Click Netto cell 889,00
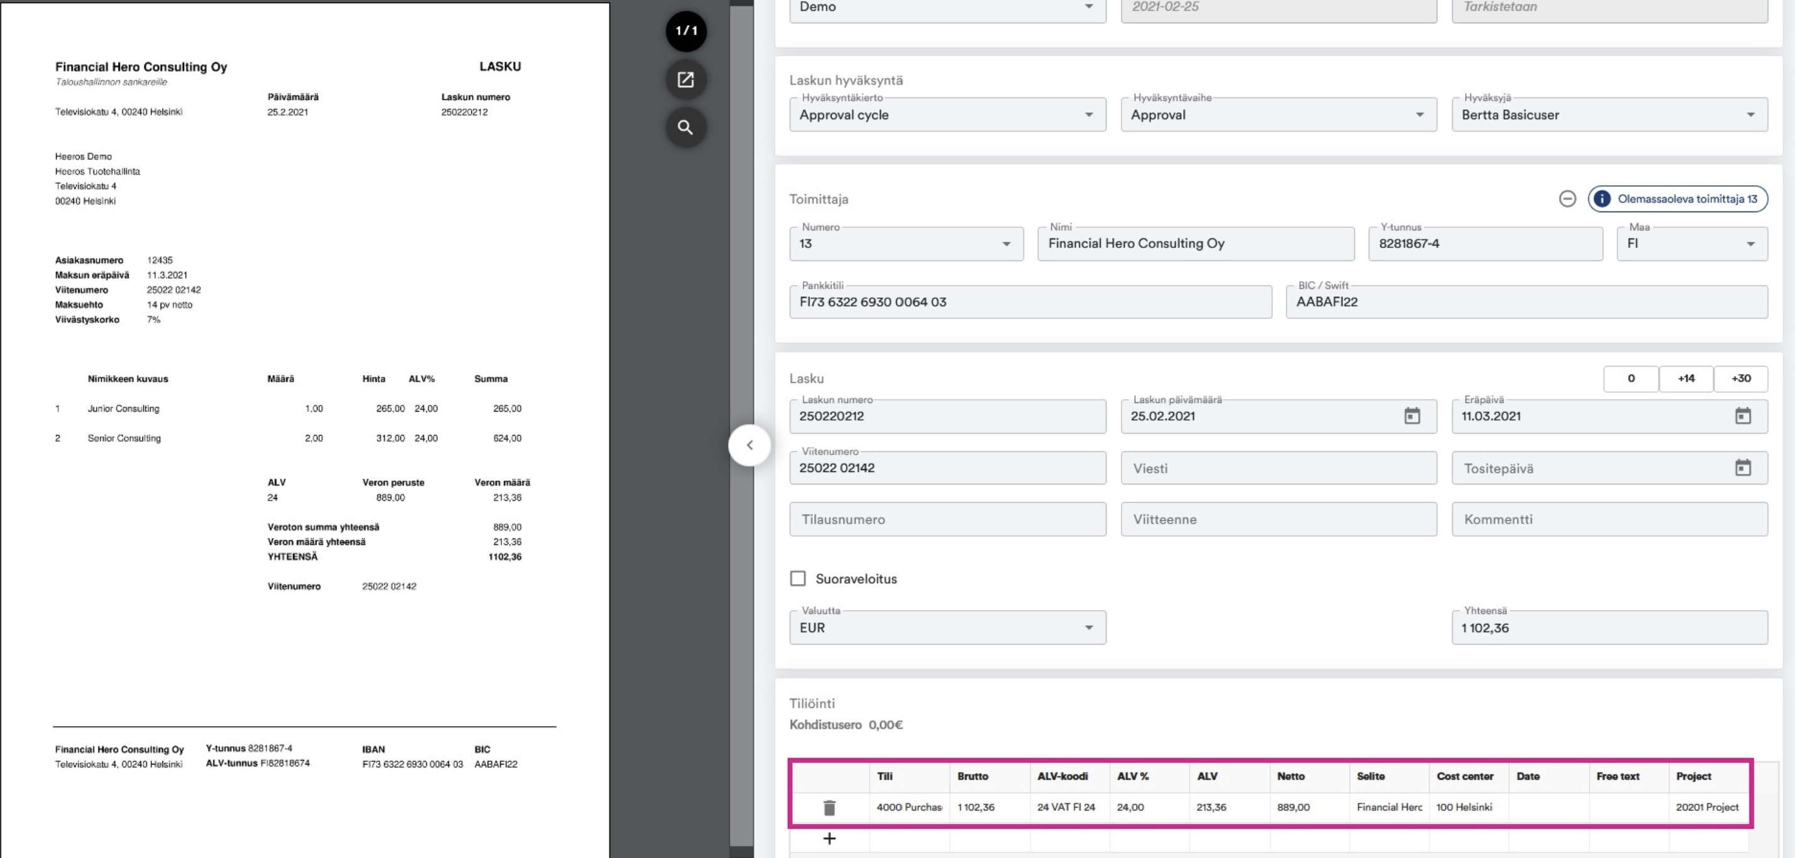Screen dimensions: 1795x858 (1309, 807)
